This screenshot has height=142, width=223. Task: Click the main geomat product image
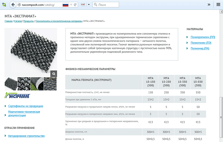tap(31, 52)
